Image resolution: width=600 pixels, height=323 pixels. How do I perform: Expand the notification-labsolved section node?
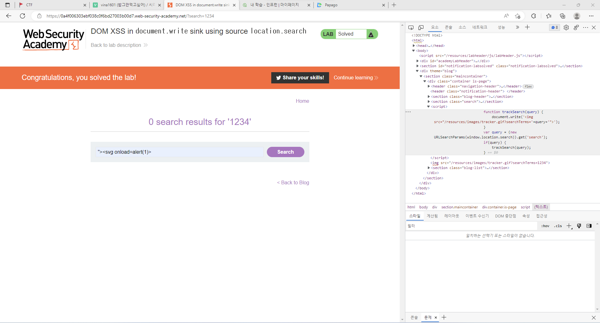tap(417, 66)
